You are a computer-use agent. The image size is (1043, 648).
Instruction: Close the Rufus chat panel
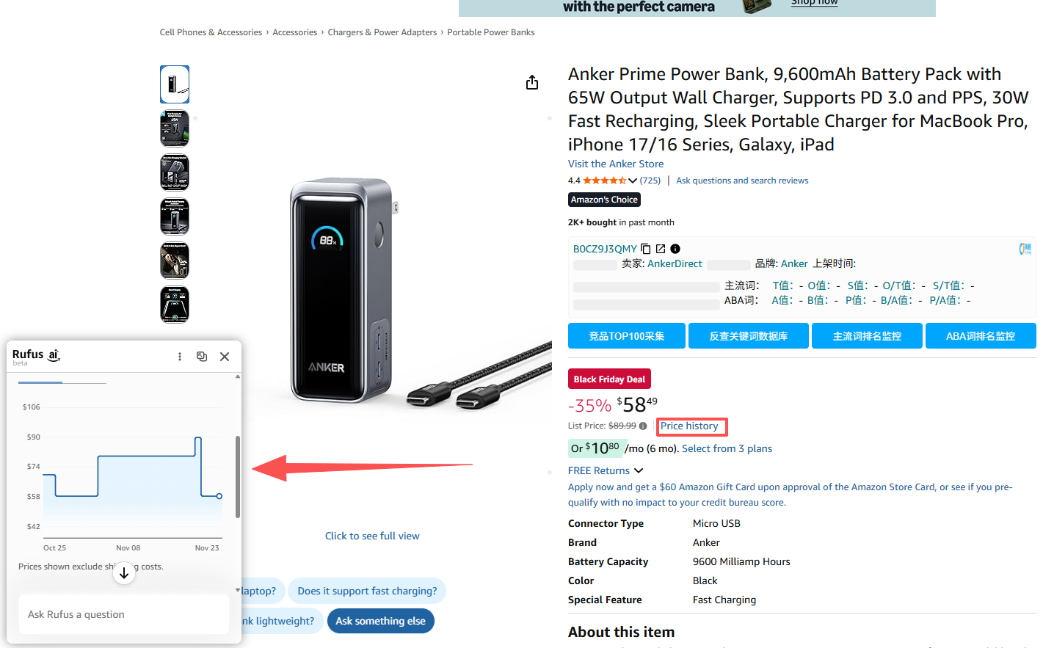(x=225, y=357)
